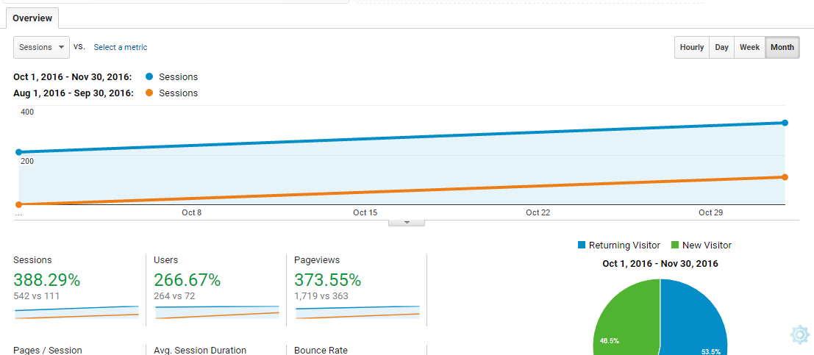
Task: Switch to the Overview tab
Action: pos(32,18)
